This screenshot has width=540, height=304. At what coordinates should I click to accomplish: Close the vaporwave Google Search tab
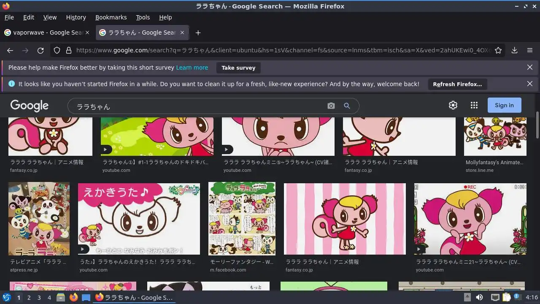point(87,33)
